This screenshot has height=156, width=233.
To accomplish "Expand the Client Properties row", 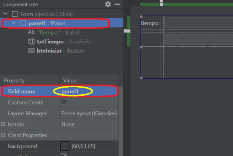I will pos(3,135).
